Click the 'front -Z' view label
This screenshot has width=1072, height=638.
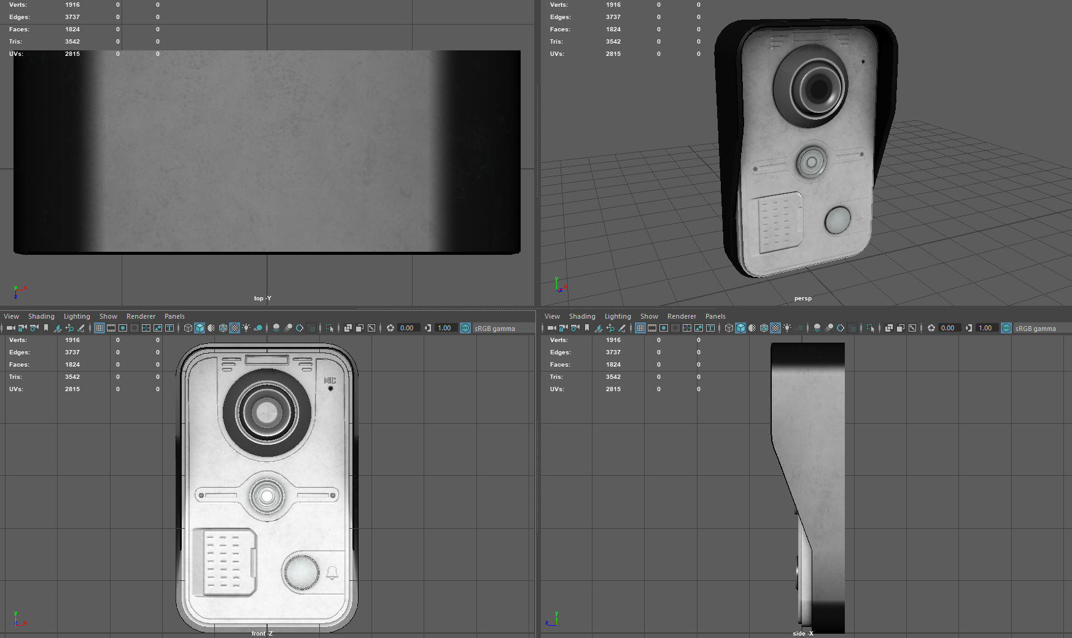pyautogui.click(x=262, y=633)
